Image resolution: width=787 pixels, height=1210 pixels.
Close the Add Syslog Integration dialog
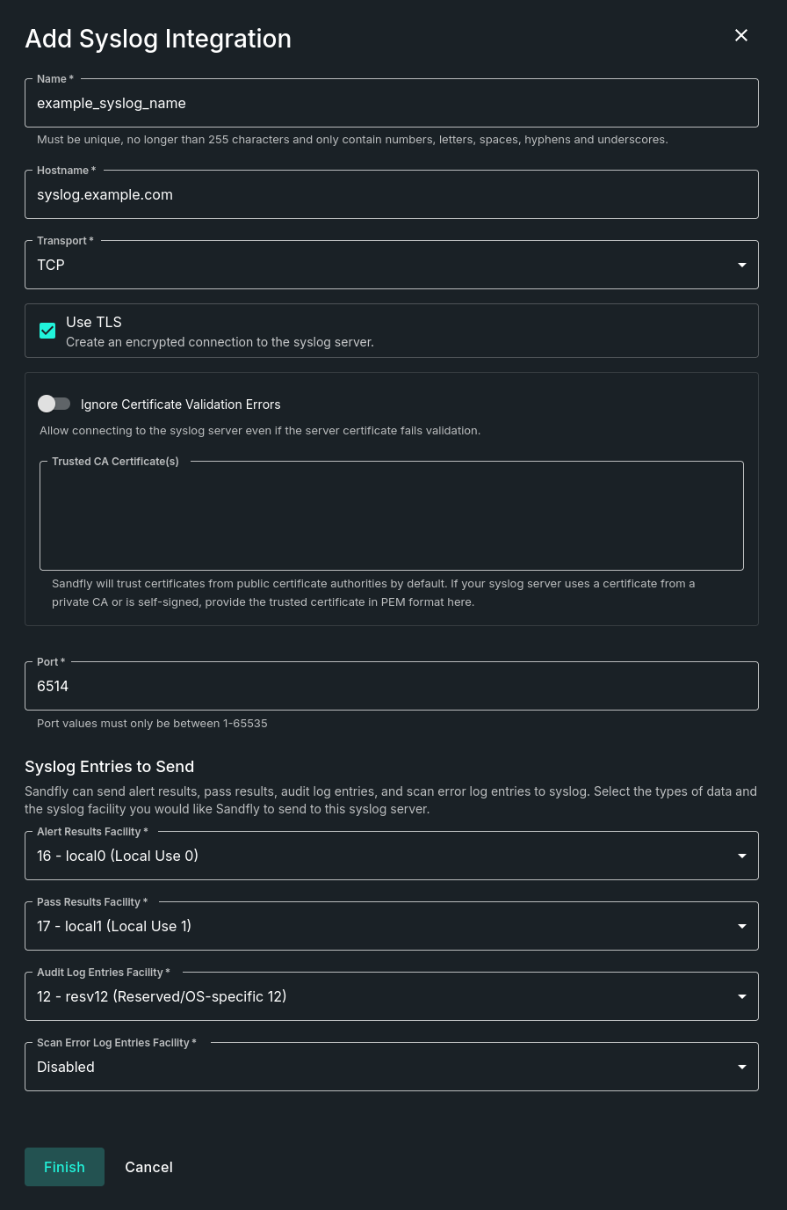point(741,35)
